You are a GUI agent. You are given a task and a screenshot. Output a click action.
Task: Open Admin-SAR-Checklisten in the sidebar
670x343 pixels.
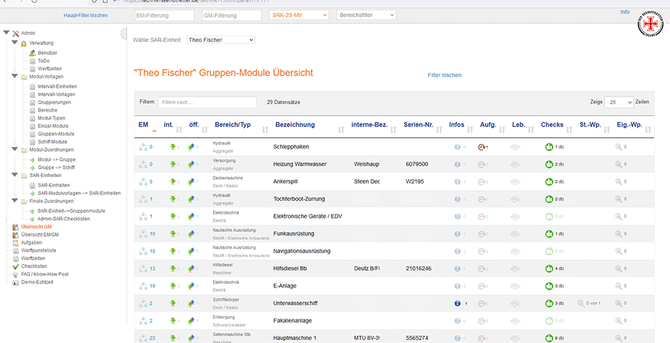click(x=64, y=219)
